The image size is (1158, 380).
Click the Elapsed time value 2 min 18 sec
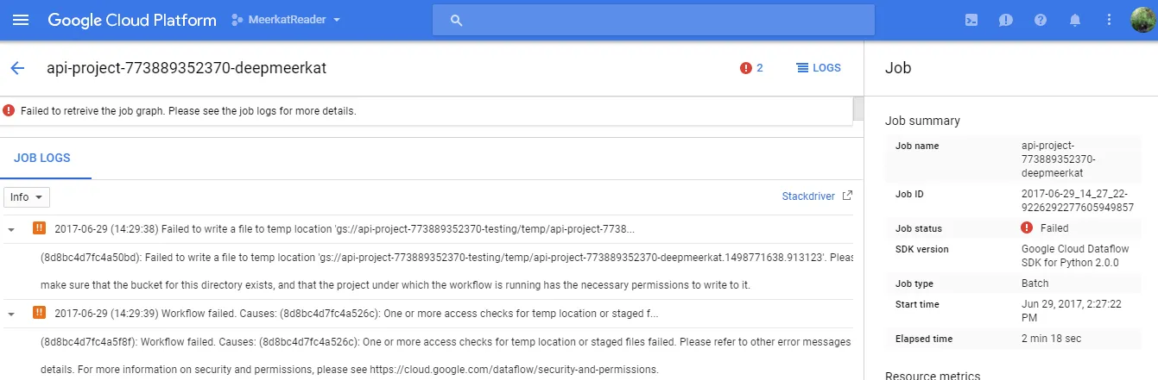pyautogui.click(x=1052, y=339)
